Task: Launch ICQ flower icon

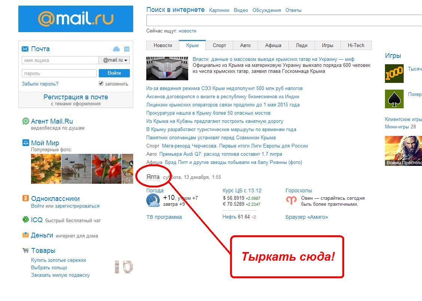Action: point(25,220)
